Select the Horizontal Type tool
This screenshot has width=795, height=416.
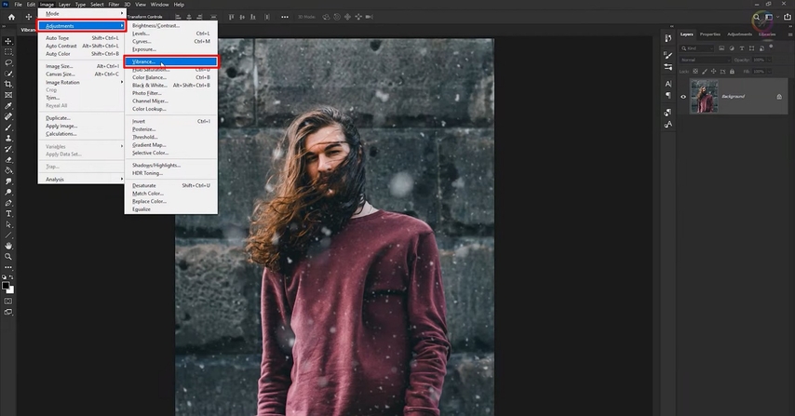[8, 213]
